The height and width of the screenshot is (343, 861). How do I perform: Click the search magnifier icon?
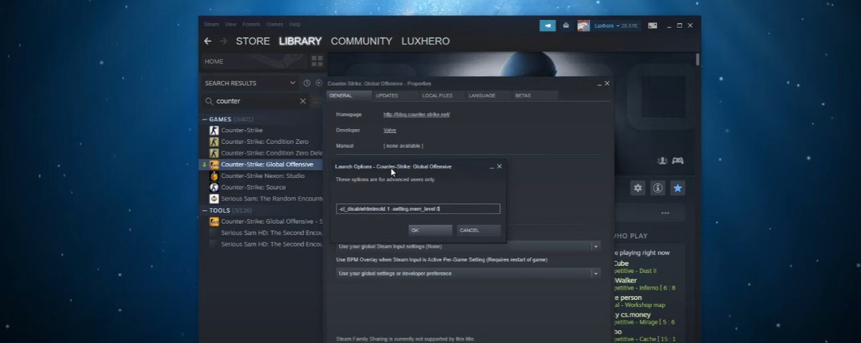pyautogui.click(x=209, y=101)
